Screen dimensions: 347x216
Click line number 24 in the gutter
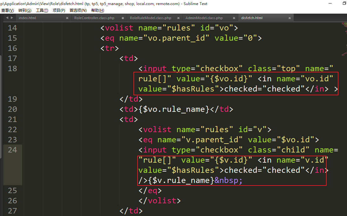[x=12, y=150]
